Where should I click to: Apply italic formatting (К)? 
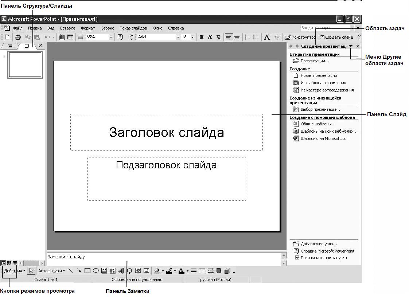point(210,37)
